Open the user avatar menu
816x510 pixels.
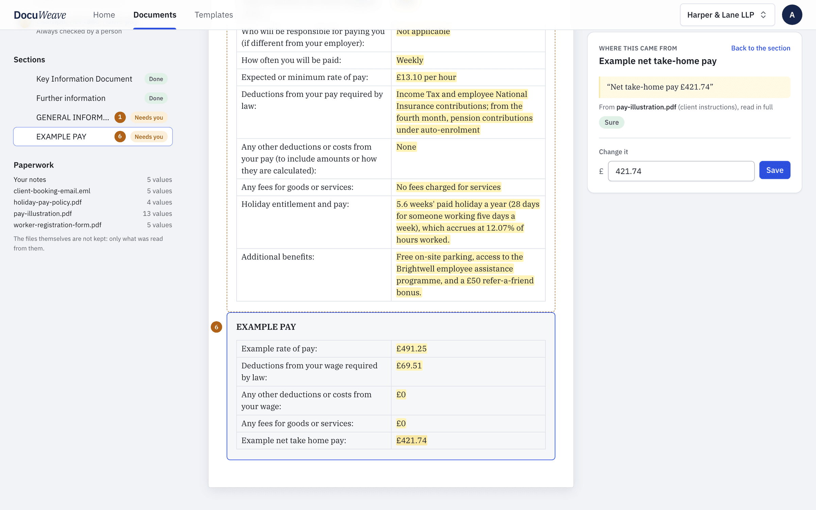coord(792,15)
